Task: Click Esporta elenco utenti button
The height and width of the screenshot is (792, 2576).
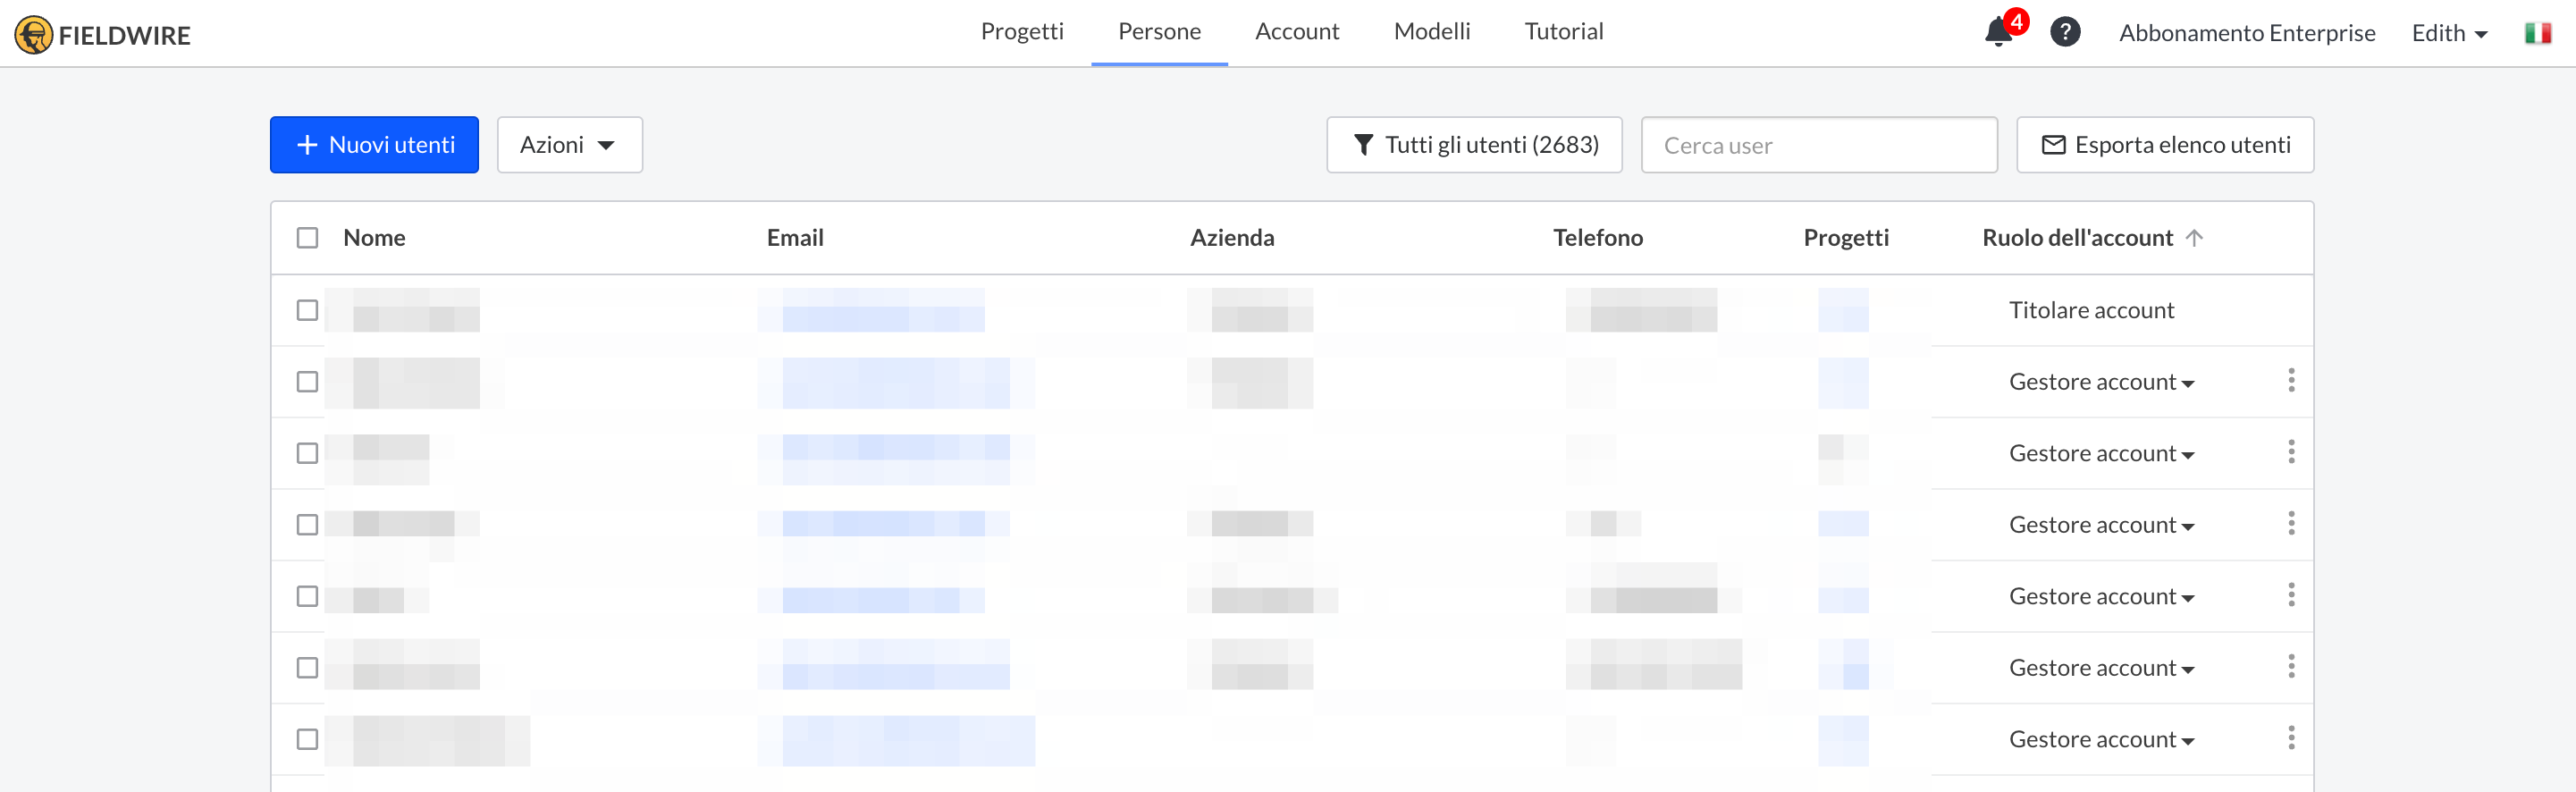Action: point(2165,145)
